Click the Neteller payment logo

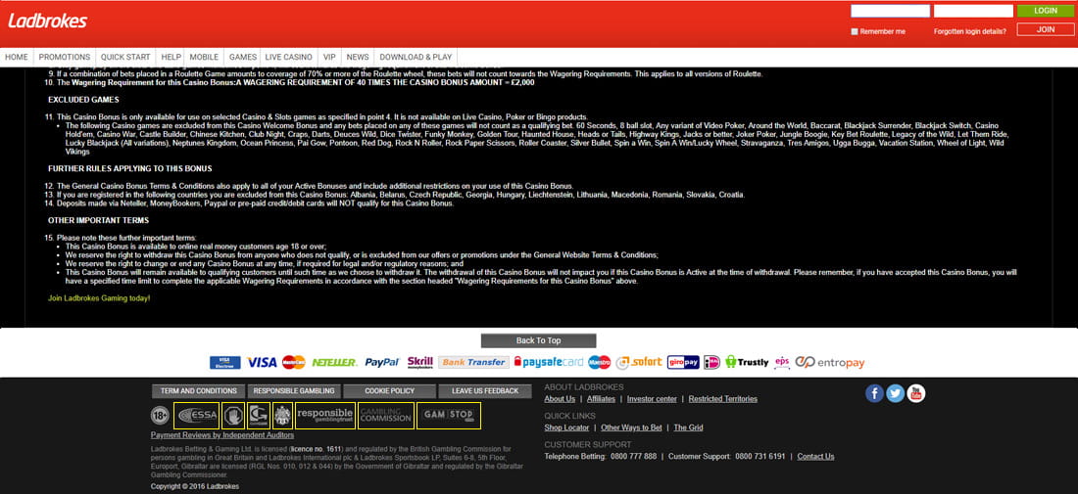(334, 362)
